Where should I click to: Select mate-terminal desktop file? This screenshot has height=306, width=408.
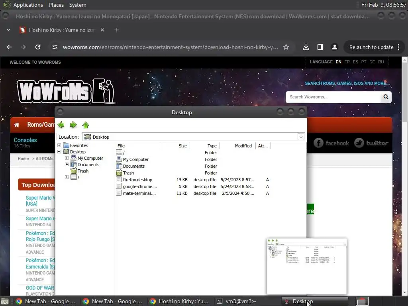[139, 193]
